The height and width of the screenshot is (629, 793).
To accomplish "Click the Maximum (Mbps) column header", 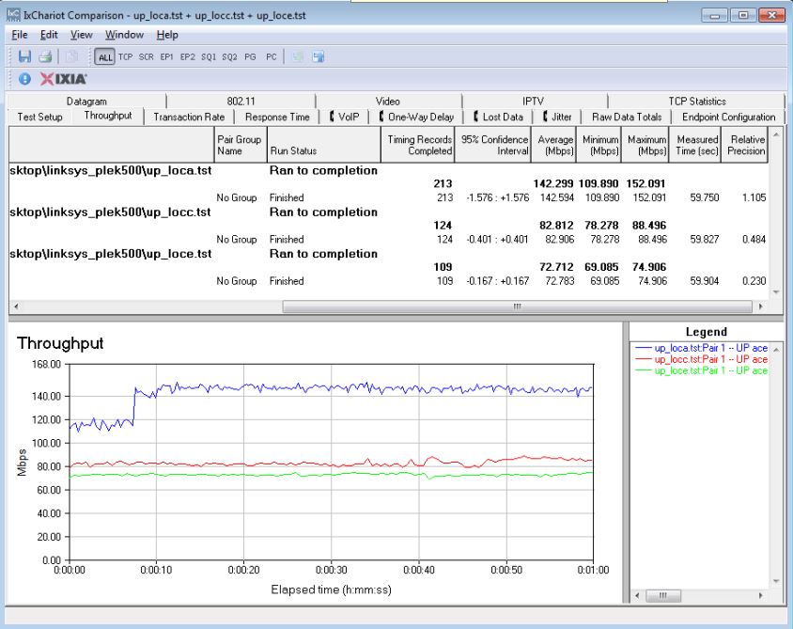I will [x=645, y=145].
